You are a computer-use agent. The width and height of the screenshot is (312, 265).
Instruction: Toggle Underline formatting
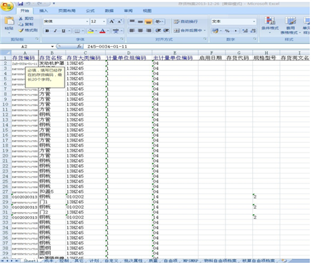pyautogui.click(x=63, y=31)
